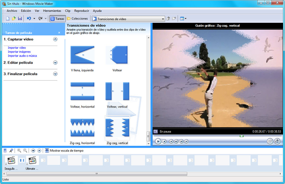The image size is (285, 184).
Task: Select the Zig-zag, horizontal transition
Action: tap(82, 127)
